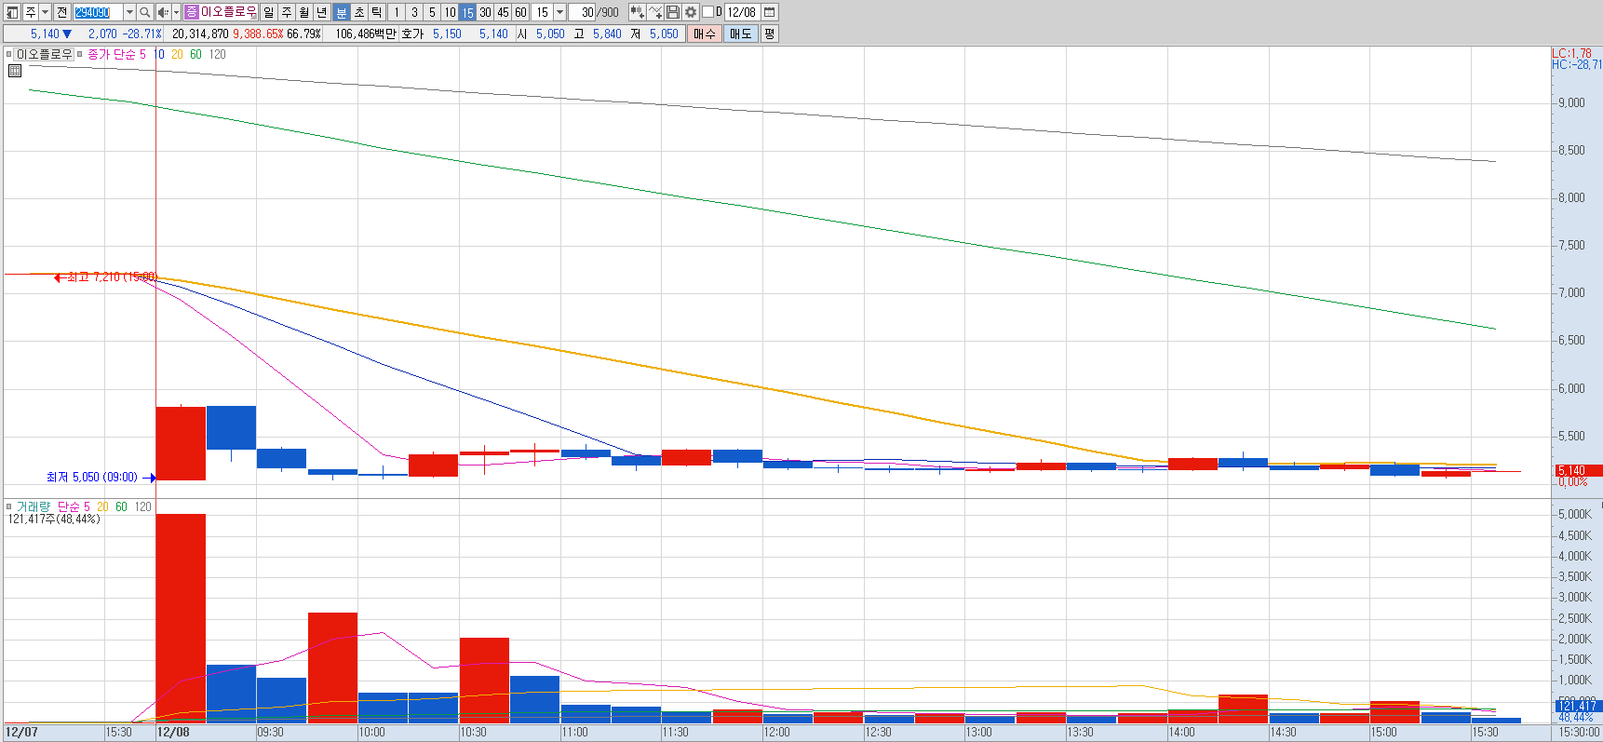Click the 최저 5,050 low marker

(x=101, y=477)
